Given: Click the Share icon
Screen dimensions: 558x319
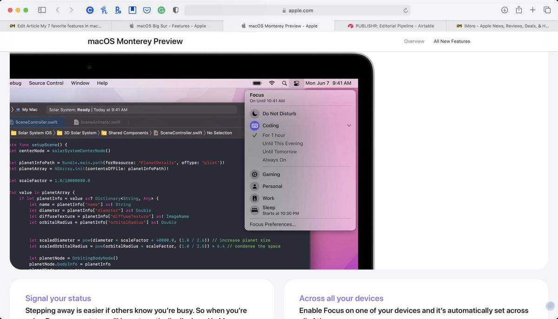Looking at the screenshot, I should (x=518, y=10).
